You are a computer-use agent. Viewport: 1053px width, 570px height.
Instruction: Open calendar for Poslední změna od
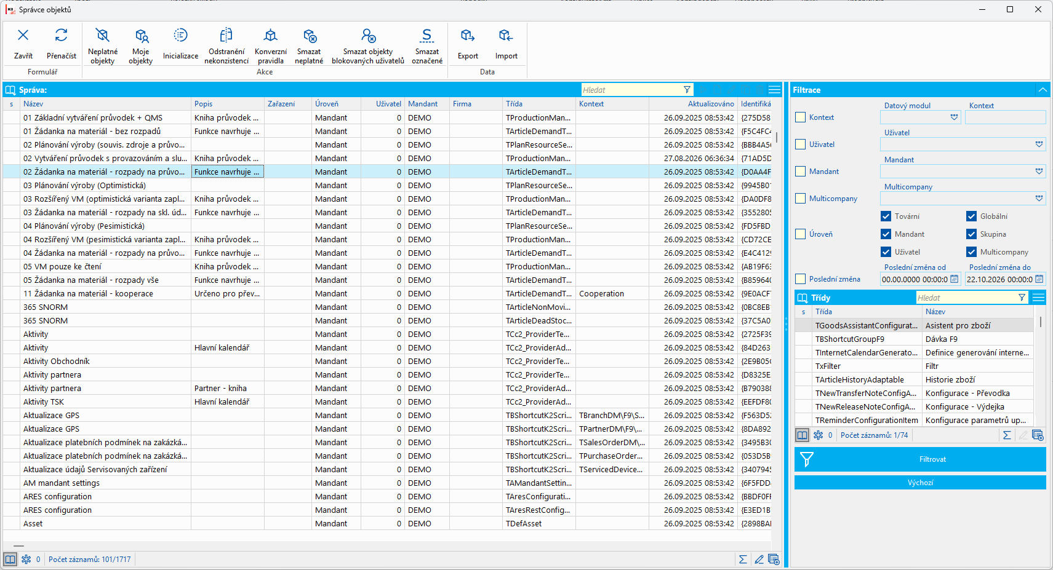954,279
